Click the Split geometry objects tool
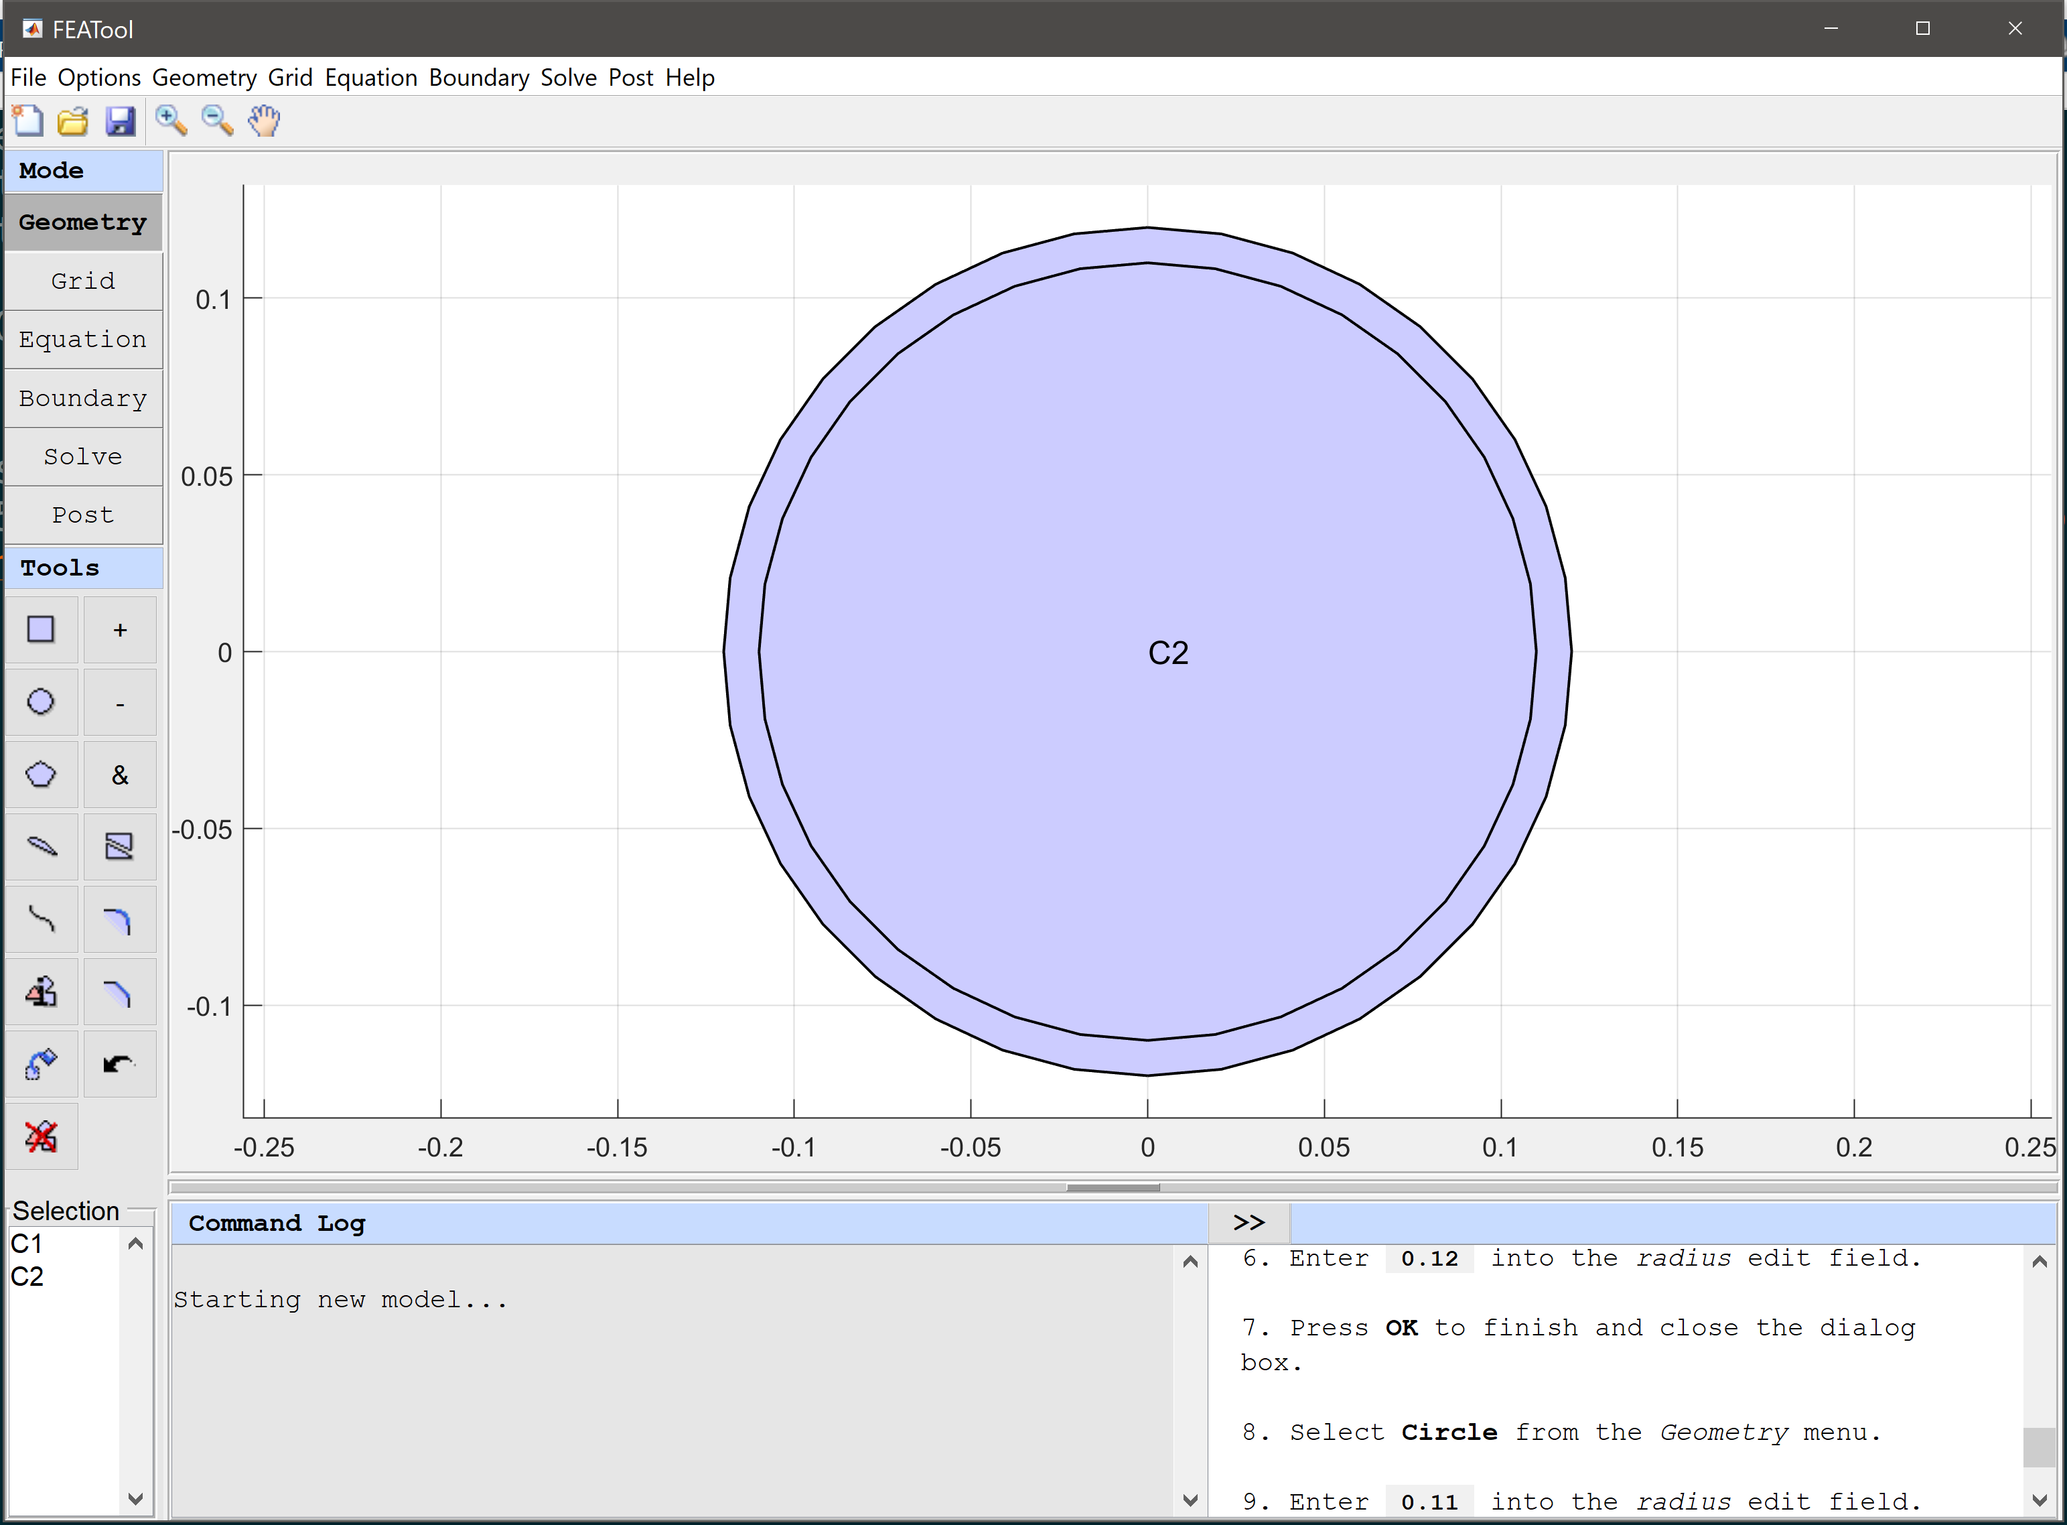Screen dimensions: 2067x1525 (x=120, y=846)
